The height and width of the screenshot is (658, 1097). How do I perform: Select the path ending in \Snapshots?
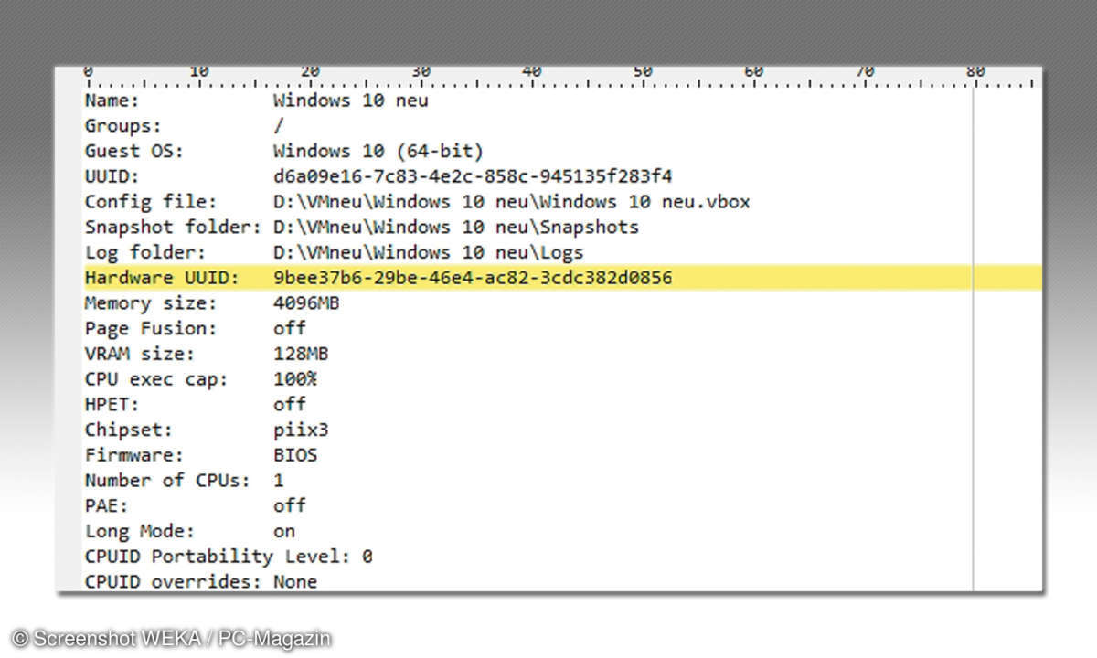[456, 227]
